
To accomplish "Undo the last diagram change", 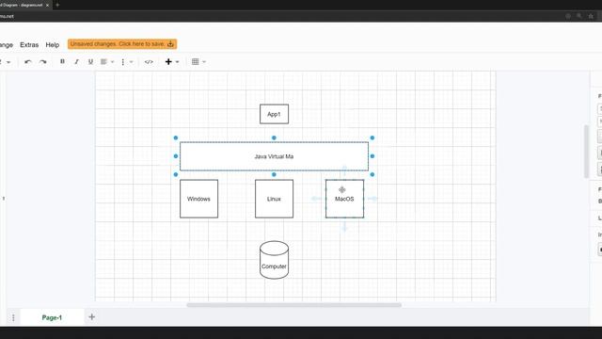I will click(27, 62).
